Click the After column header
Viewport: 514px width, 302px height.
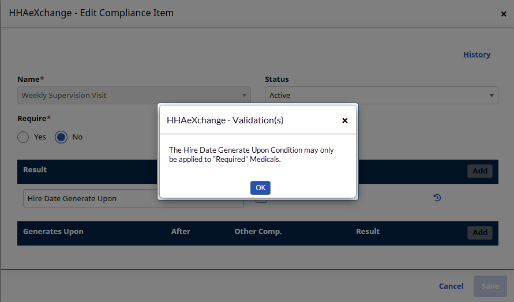pyautogui.click(x=181, y=232)
